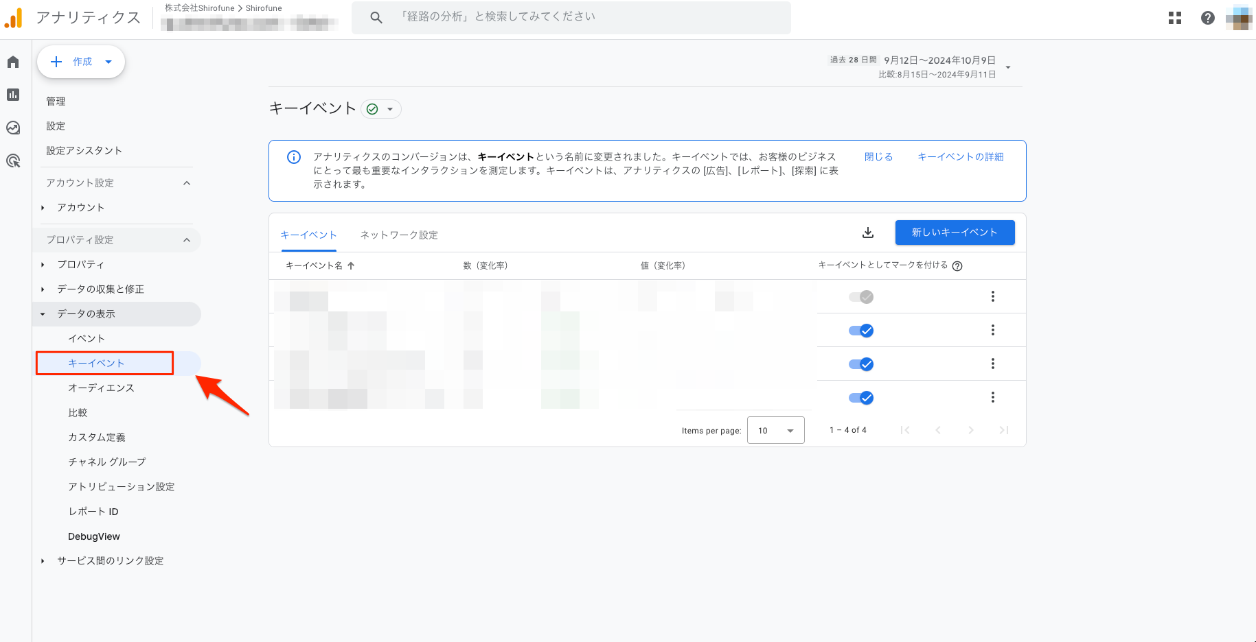Select オーディエンス in the sidebar menu

[101, 388]
